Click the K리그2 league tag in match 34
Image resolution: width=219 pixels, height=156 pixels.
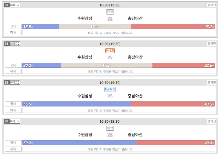(15, 44)
